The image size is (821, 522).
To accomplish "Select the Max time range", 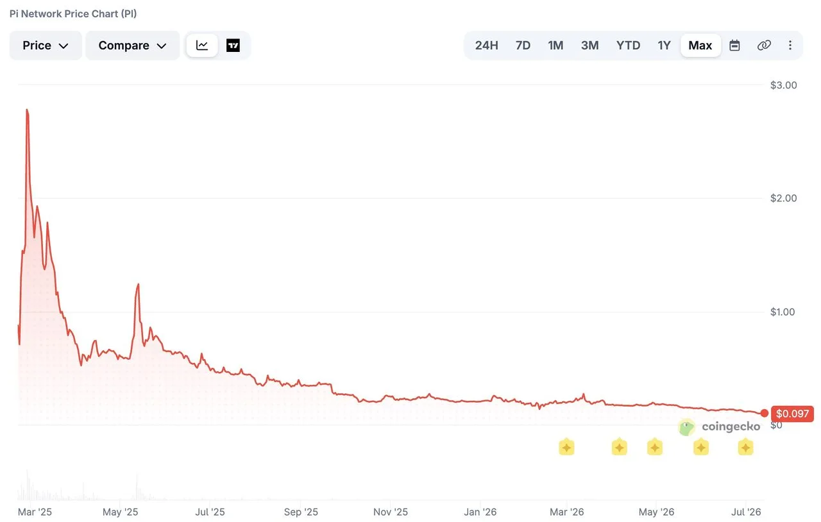I will tap(700, 46).
